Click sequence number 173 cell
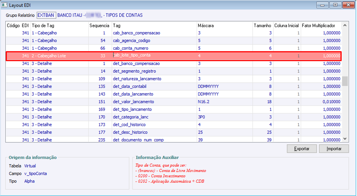Screen dimensions: 357x196 [100, 124]
